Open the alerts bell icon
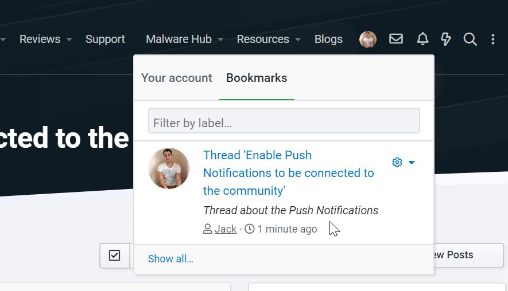Viewport: 508px width, 291px height. tap(422, 39)
